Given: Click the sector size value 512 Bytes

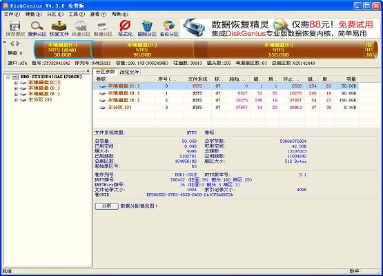Looking at the screenshot, I should 295,161.
